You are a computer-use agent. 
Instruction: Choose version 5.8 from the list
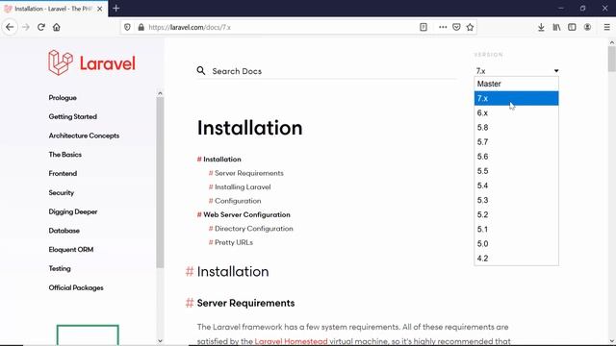(516, 128)
